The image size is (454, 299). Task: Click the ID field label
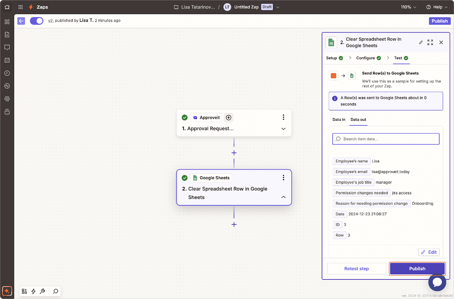click(337, 225)
